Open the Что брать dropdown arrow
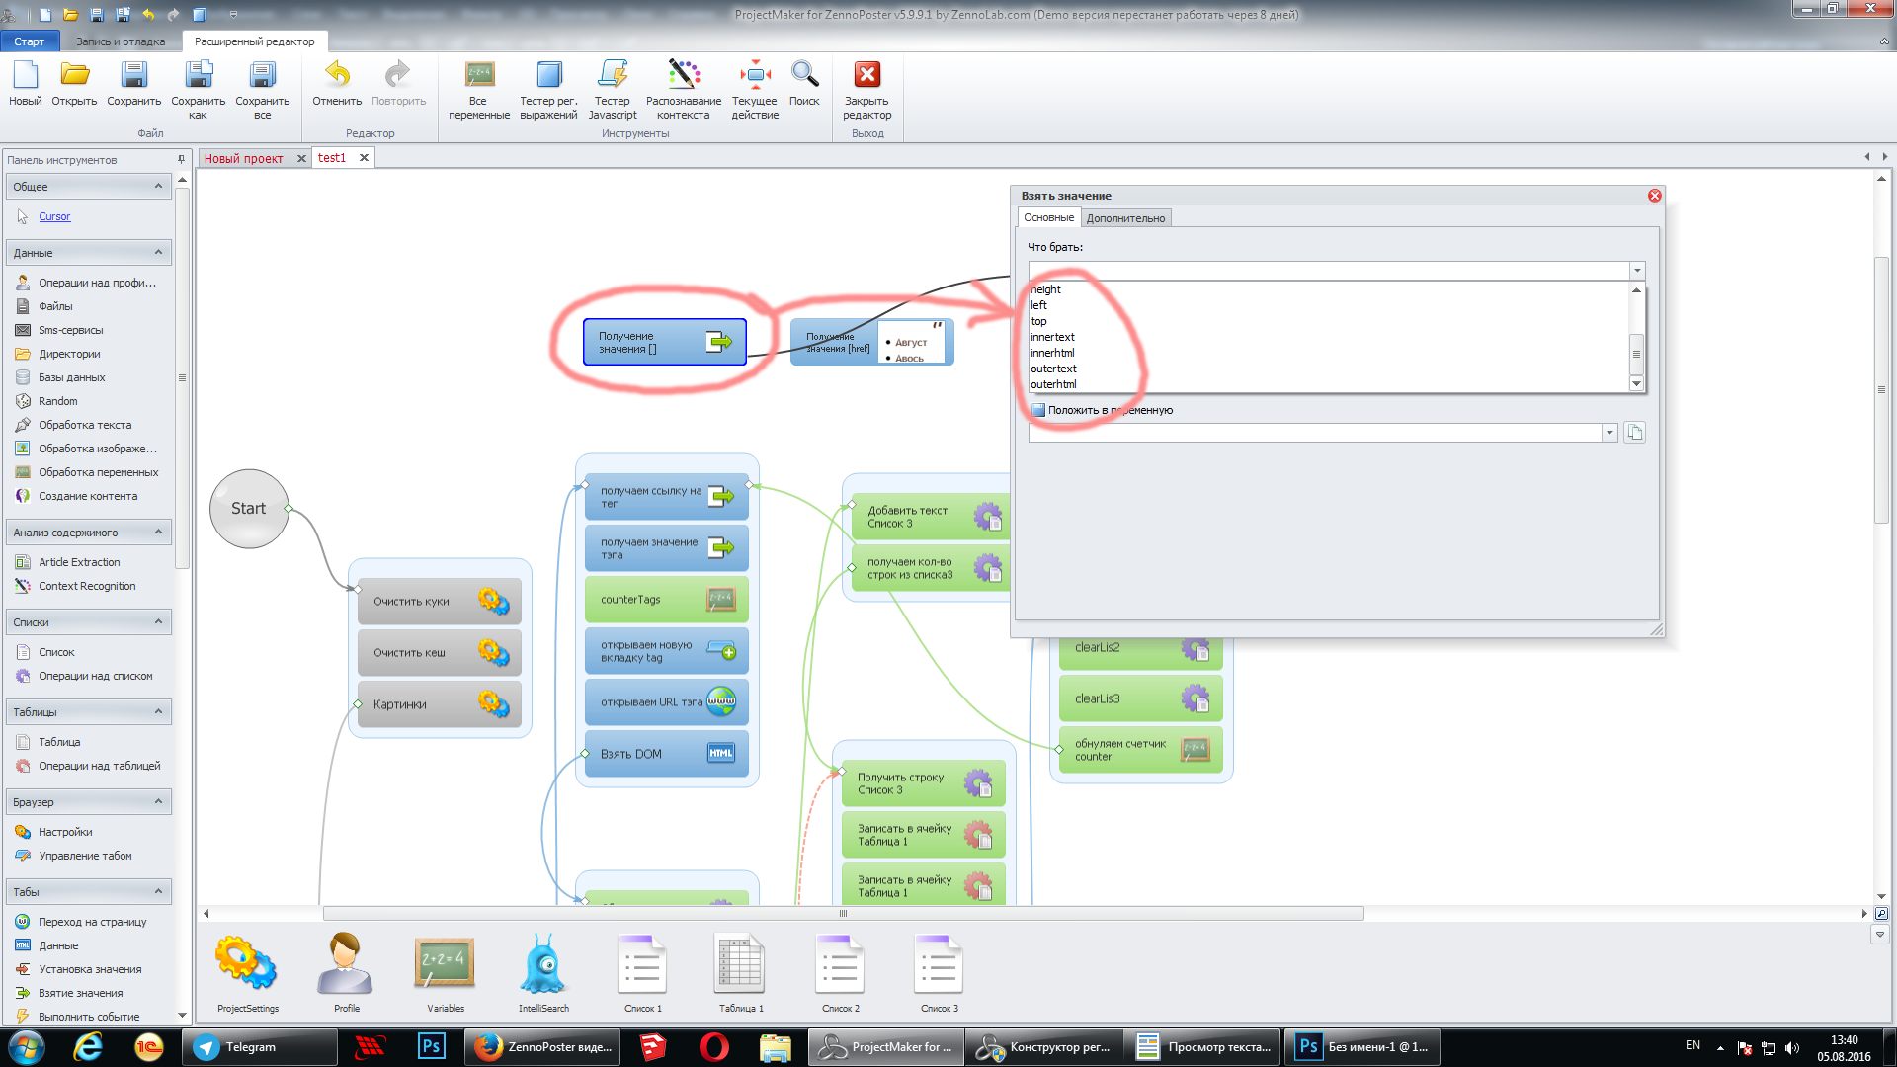 (1637, 271)
